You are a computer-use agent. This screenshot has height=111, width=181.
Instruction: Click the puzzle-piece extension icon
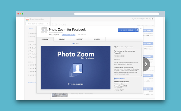click(x=44, y=30)
